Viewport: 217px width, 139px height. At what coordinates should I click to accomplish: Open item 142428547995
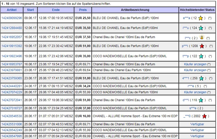12,136
